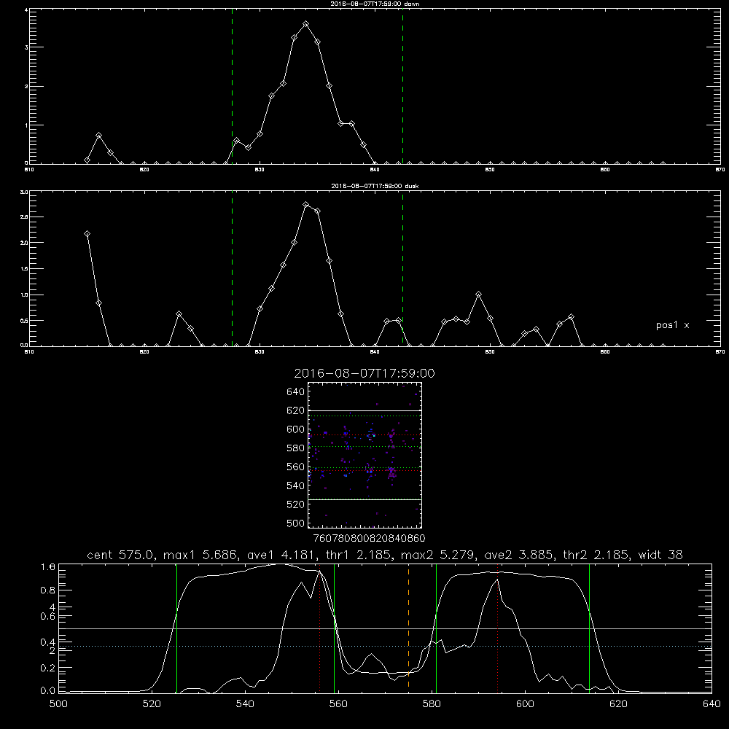The height and width of the screenshot is (729, 729).
Task: Click the right green dashed line in dusk plot
Action: [x=402, y=269]
